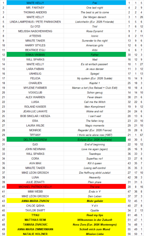Select the 'I think we're alone now (1987)' cell
Screen dimensions: 144x236
95,135
